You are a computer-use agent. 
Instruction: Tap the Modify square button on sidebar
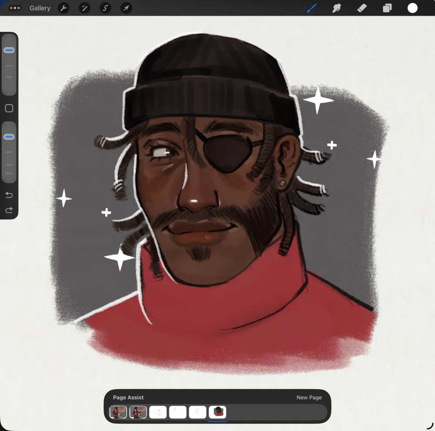coord(9,109)
